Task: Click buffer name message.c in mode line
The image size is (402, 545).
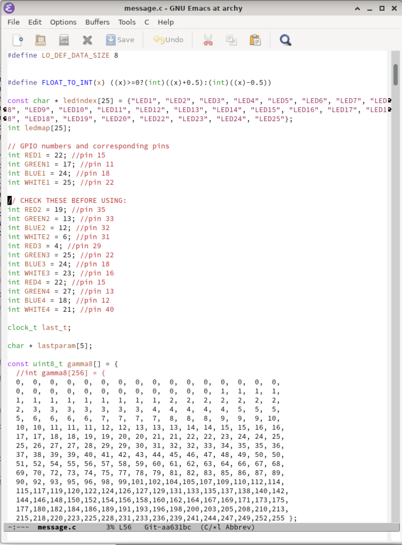Action: [57, 528]
